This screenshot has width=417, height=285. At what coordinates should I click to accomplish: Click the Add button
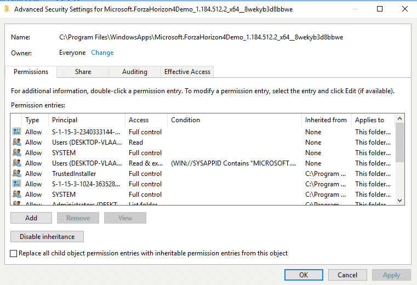coord(31,218)
